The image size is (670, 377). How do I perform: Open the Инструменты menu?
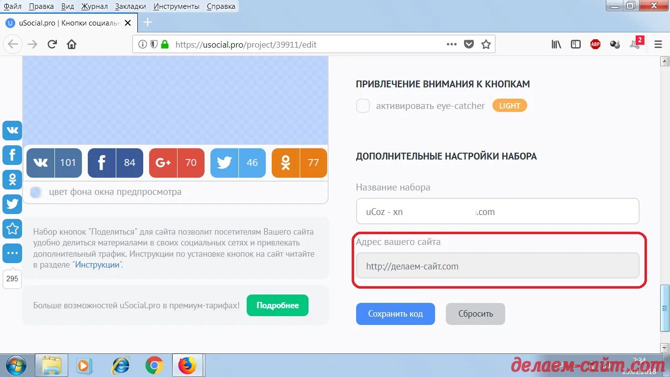click(x=176, y=6)
